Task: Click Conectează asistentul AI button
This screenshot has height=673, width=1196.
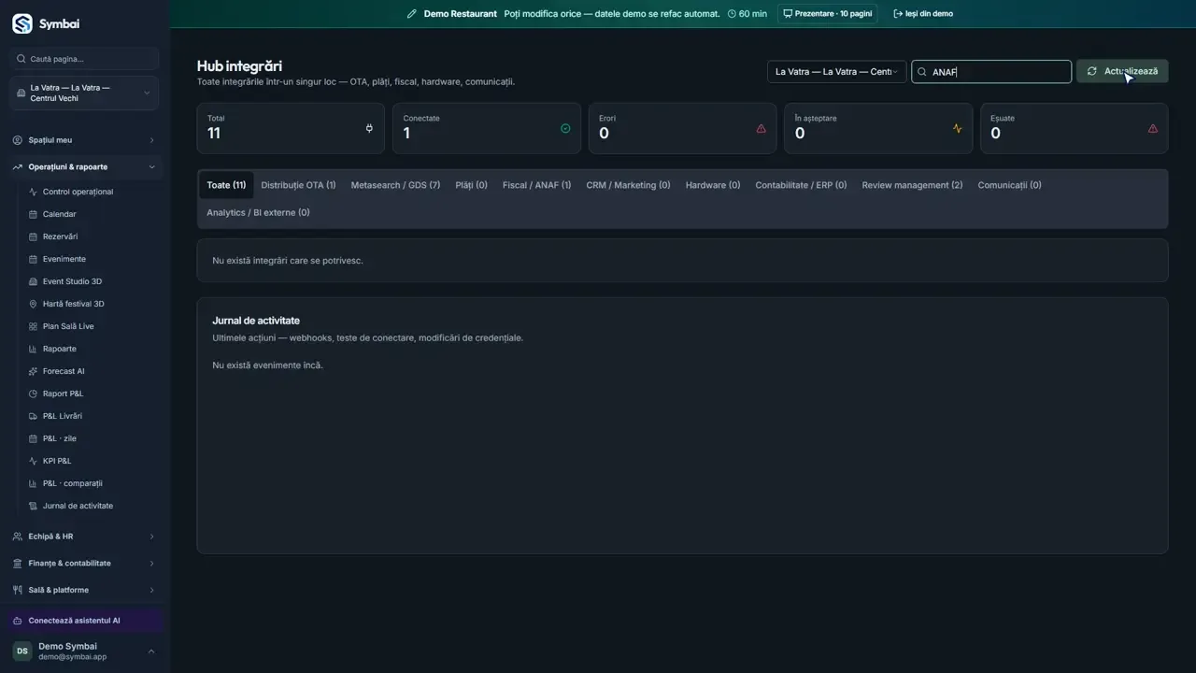Action: [x=84, y=621]
